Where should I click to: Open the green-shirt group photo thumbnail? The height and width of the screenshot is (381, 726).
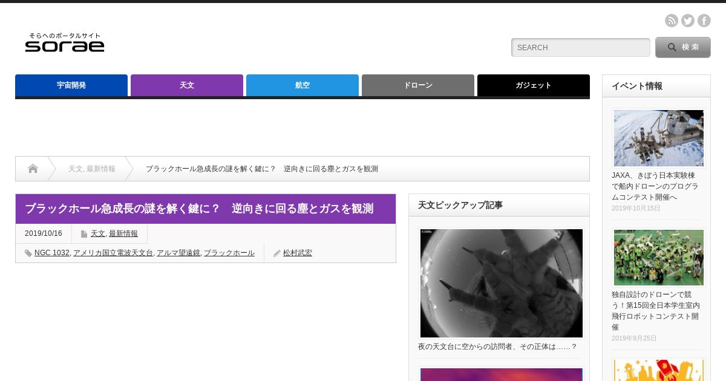pos(659,258)
